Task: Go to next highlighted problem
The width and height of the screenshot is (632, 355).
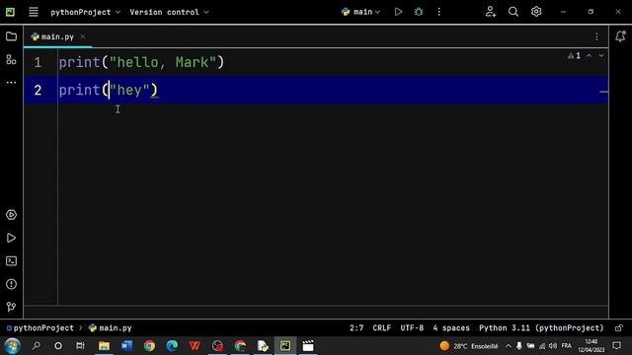Action: (601, 56)
